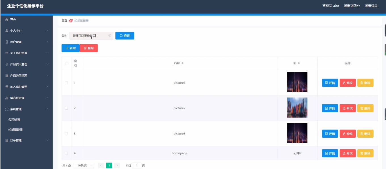Expand the 产品类型管理 menu chevron
This screenshot has height=169, width=386.
47,75
